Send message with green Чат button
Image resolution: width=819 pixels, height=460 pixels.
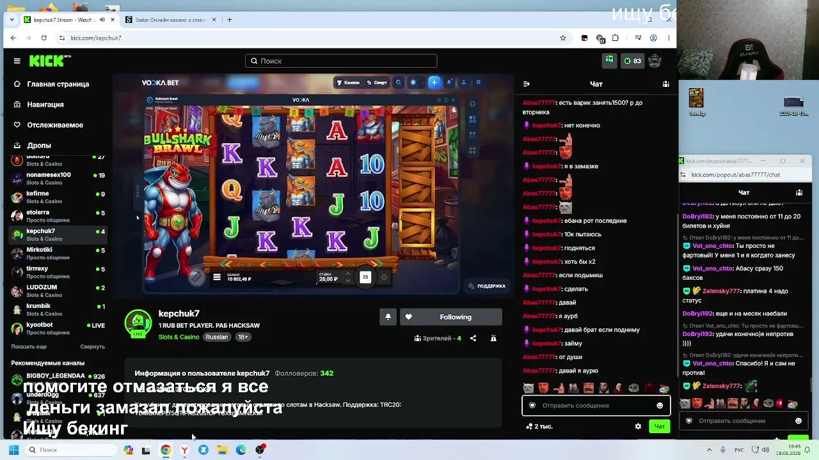pyautogui.click(x=660, y=426)
